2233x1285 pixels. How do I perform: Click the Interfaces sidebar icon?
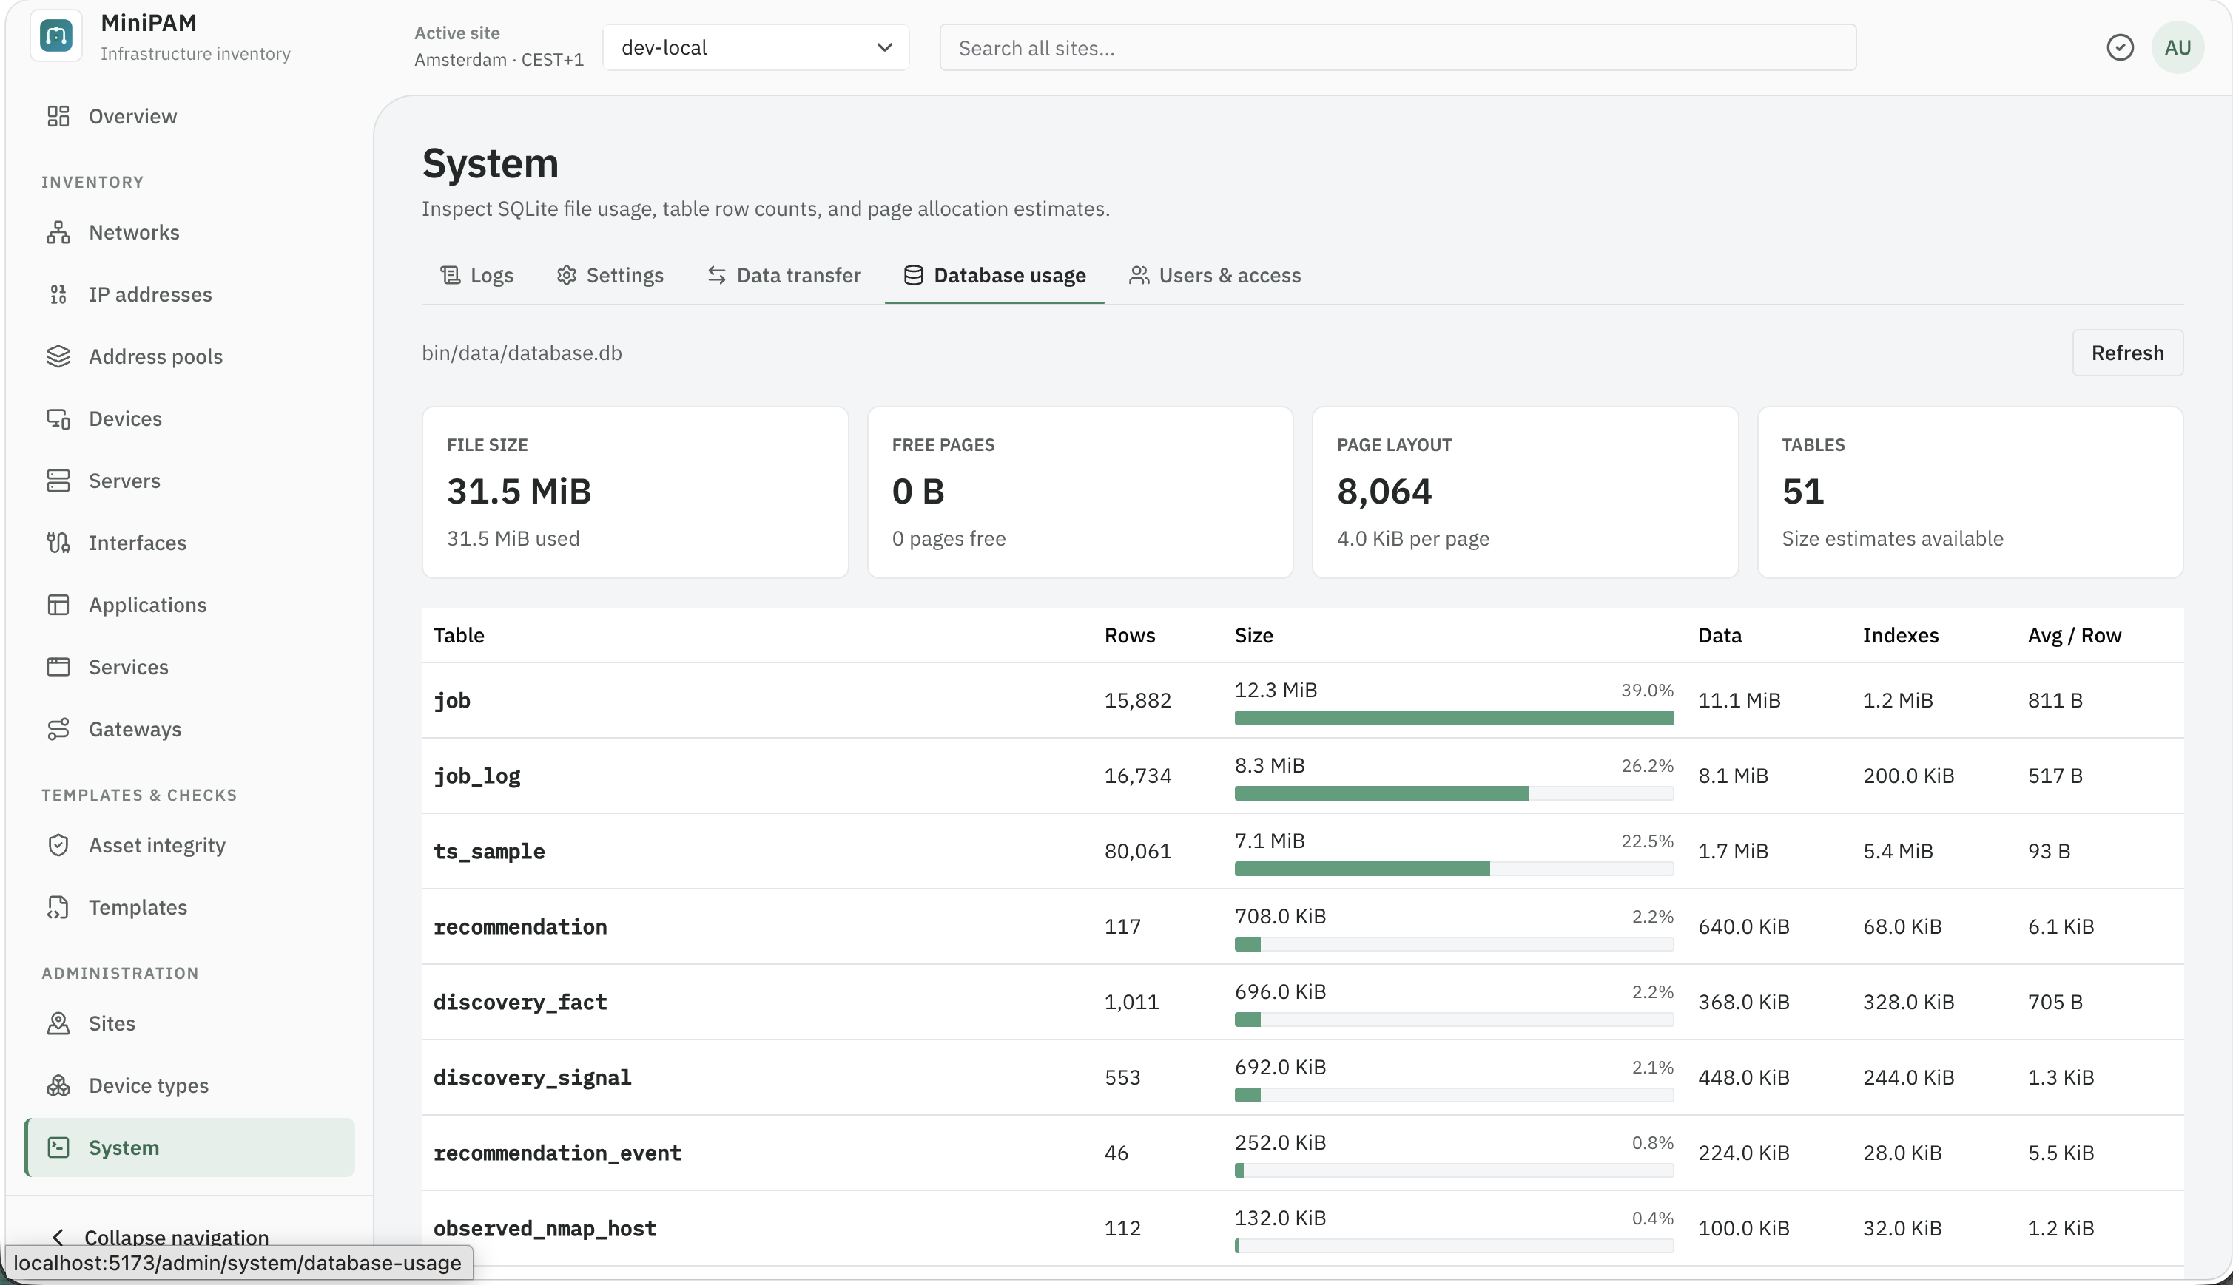pyautogui.click(x=58, y=543)
